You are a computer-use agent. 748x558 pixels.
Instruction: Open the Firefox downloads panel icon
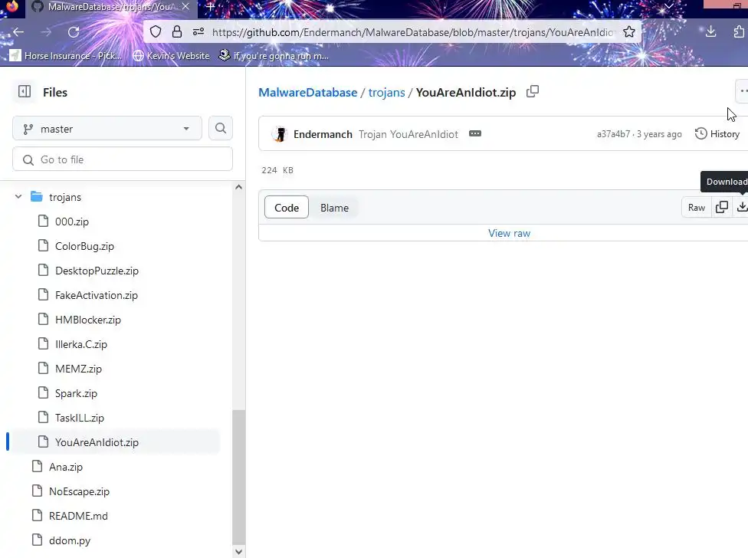(x=710, y=32)
